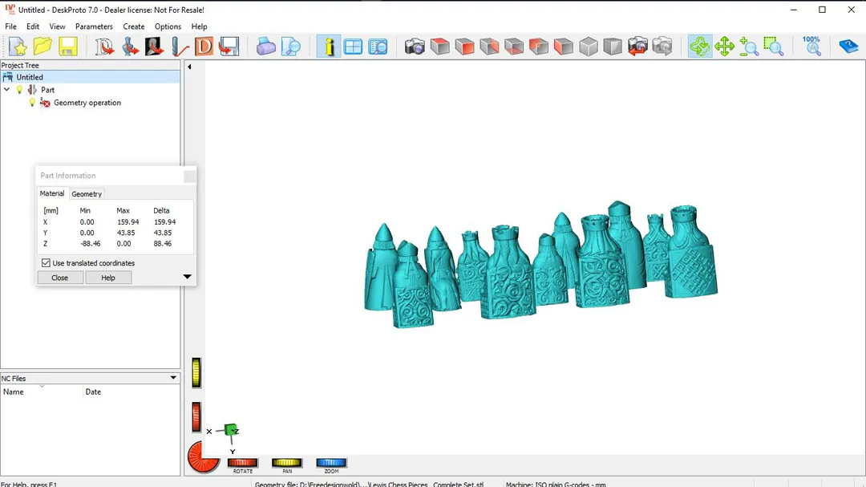The image size is (866, 487).
Task: Select the light gray isometric cube view
Action: point(589,47)
